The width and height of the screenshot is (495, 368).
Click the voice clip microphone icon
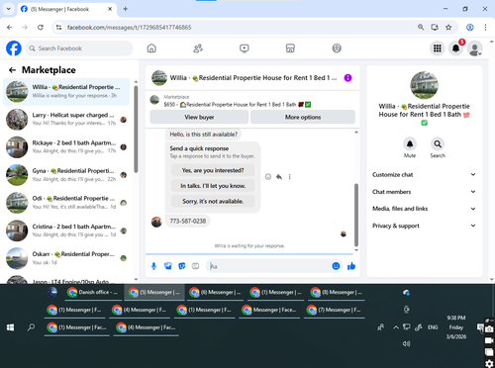pos(153,266)
